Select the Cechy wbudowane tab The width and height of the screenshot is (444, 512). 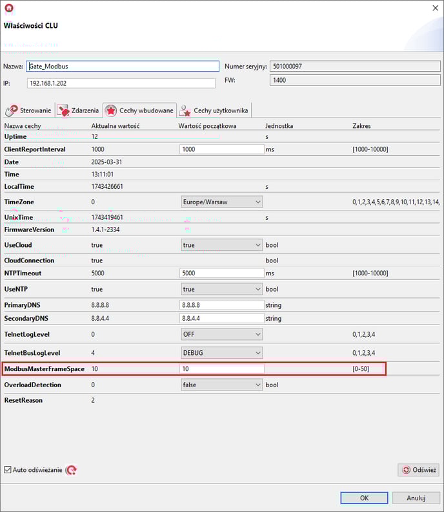point(139,111)
